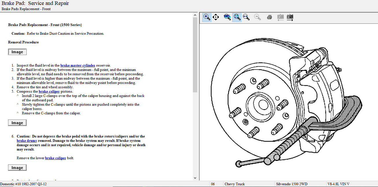Image resolution: width=378 pixels, height=187 pixels.
Task: Click step 'Remove the tire and wheel assembly.'
Action: [x=45, y=87]
